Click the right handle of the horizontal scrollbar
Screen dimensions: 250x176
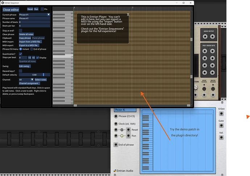(x=188, y=105)
